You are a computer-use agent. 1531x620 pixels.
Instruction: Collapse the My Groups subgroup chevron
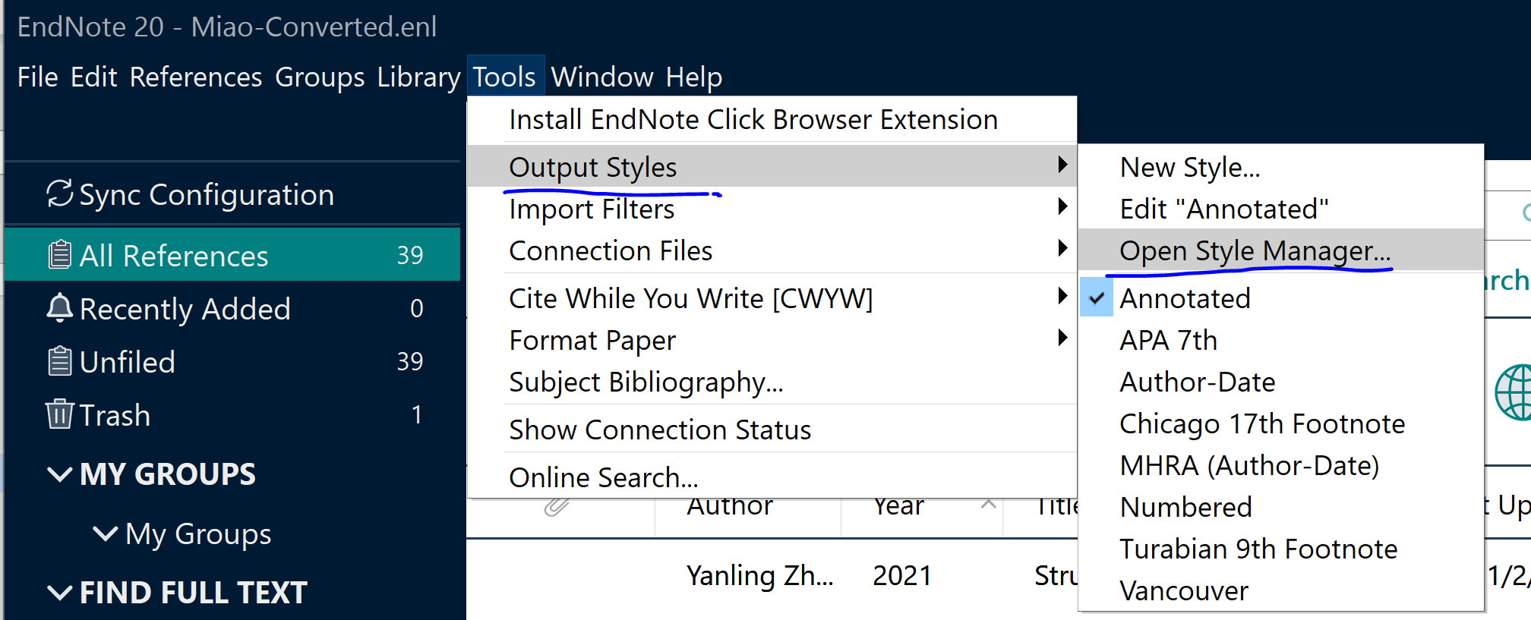pyautogui.click(x=105, y=533)
